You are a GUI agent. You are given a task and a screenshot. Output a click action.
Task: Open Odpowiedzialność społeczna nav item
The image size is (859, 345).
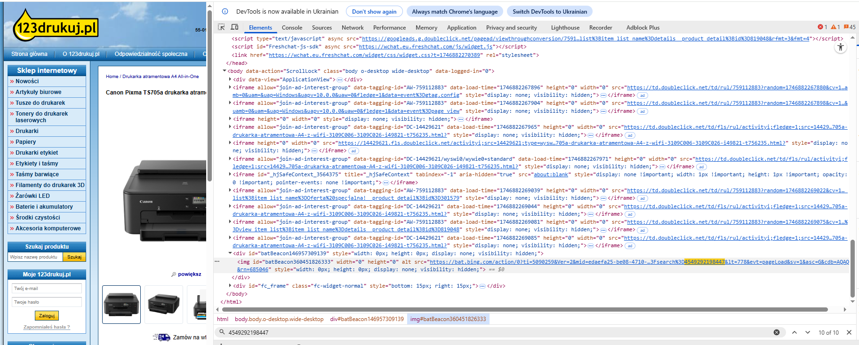pos(151,54)
